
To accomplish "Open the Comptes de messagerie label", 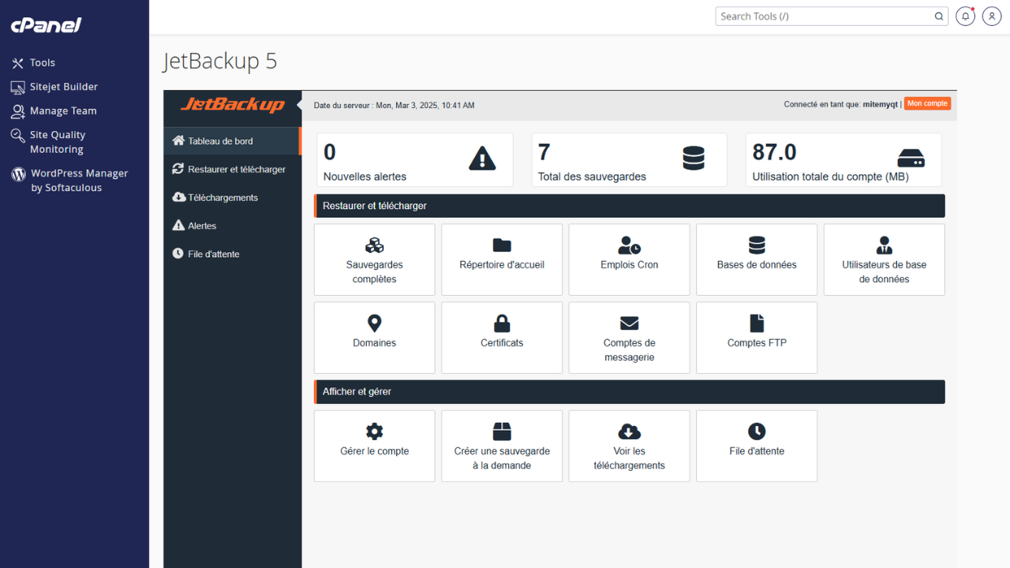I will [x=630, y=350].
